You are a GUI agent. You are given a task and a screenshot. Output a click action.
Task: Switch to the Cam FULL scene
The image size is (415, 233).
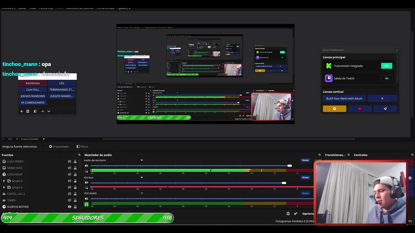pyautogui.click(x=33, y=90)
